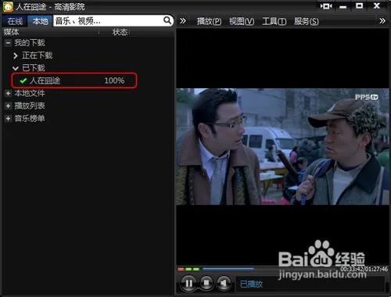Close the player window

(x=377, y=5)
